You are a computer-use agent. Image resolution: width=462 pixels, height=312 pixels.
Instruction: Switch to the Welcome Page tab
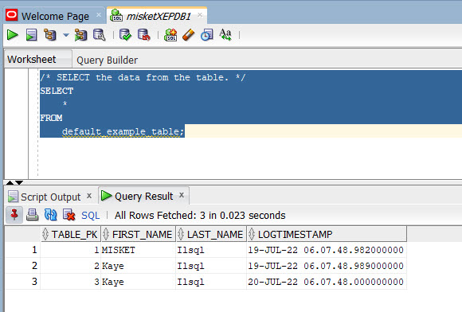[55, 16]
